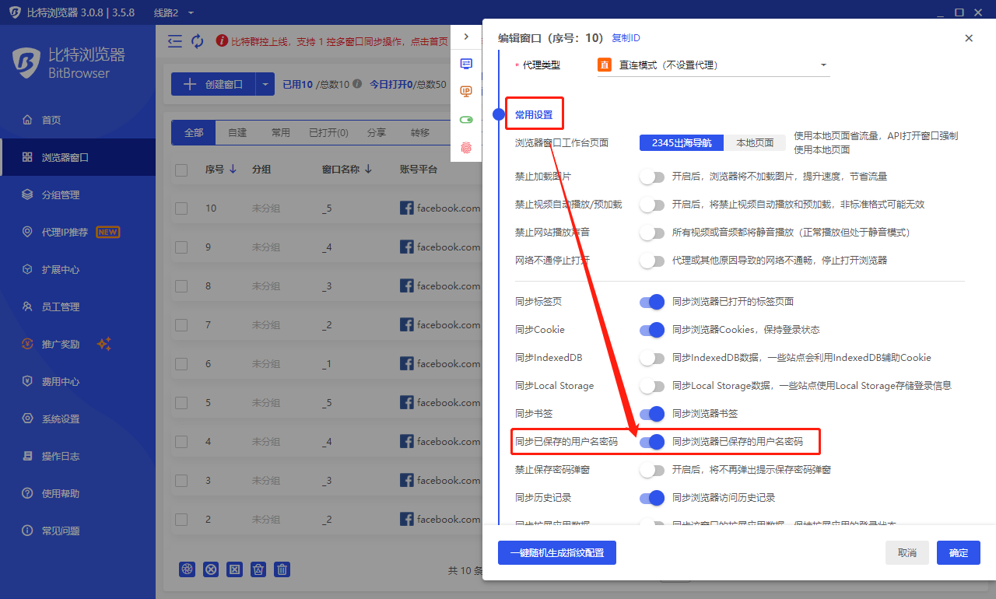Expand the 创建窗口 dropdown arrow

coord(265,84)
